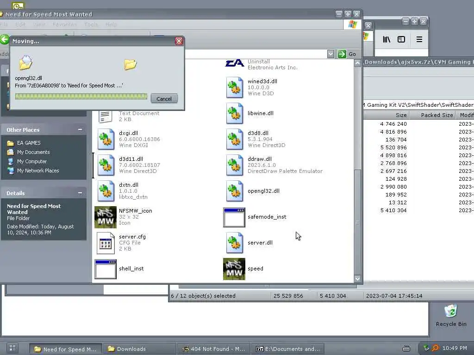Click the orange search tray icon

coord(435,348)
